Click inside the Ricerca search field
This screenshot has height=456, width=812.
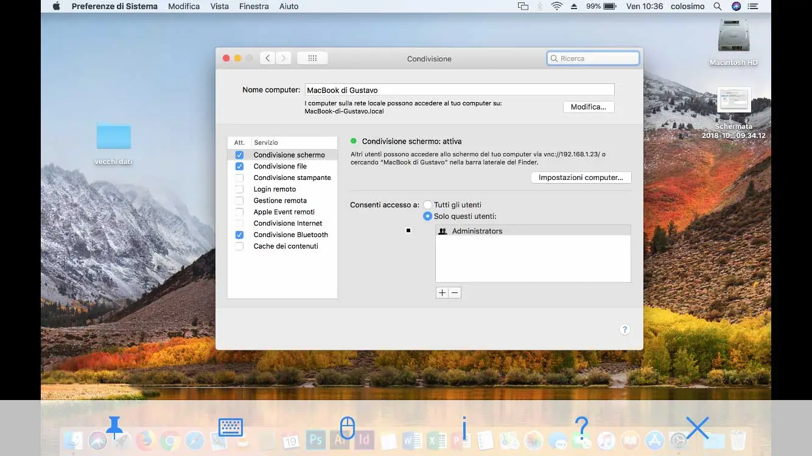593,58
